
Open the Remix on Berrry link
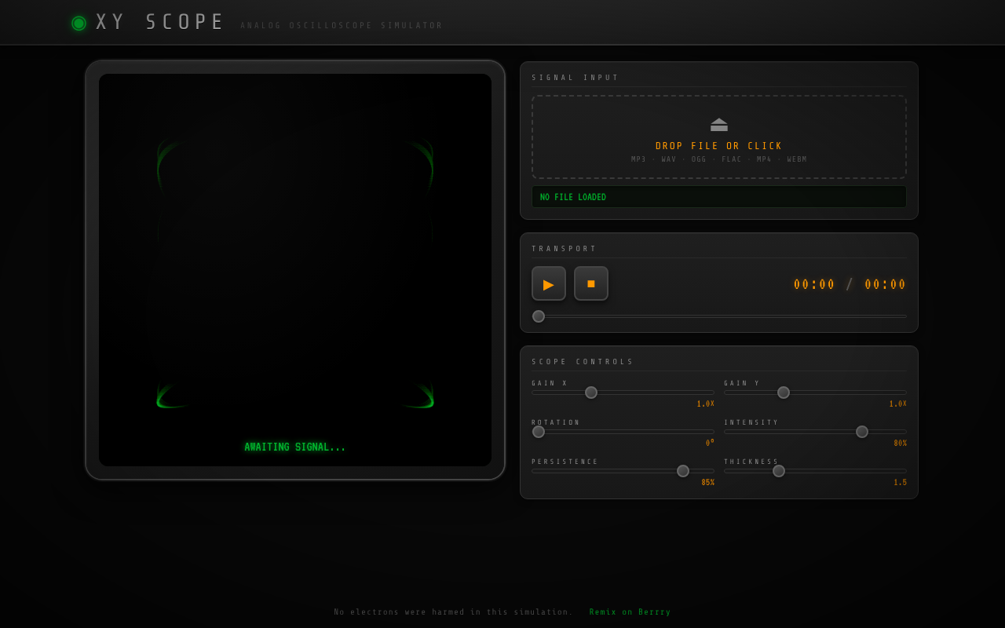pyautogui.click(x=630, y=612)
